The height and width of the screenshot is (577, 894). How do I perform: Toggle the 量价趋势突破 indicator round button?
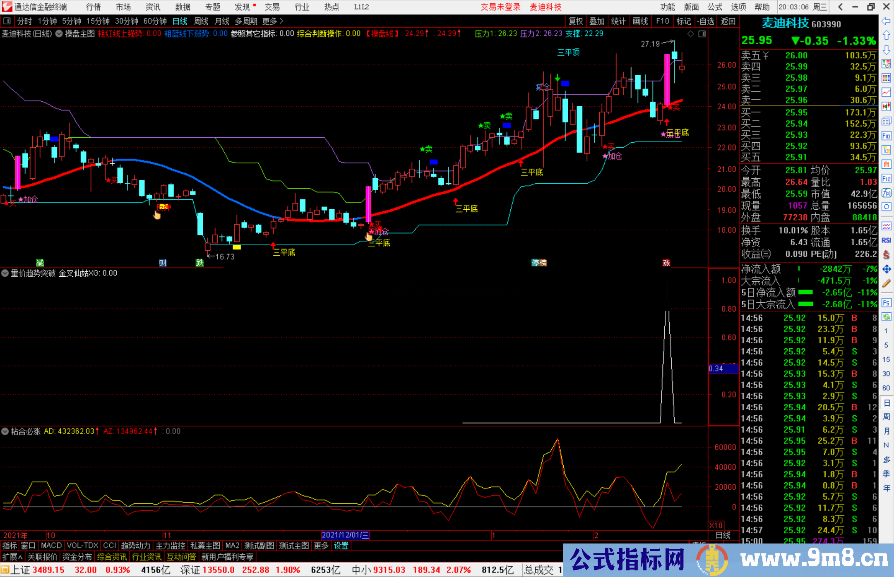[x=5, y=273]
